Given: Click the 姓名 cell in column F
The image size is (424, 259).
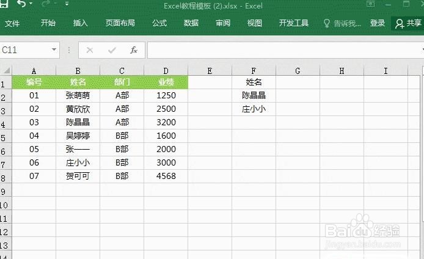Looking at the screenshot, I should pyautogui.click(x=254, y=82).
